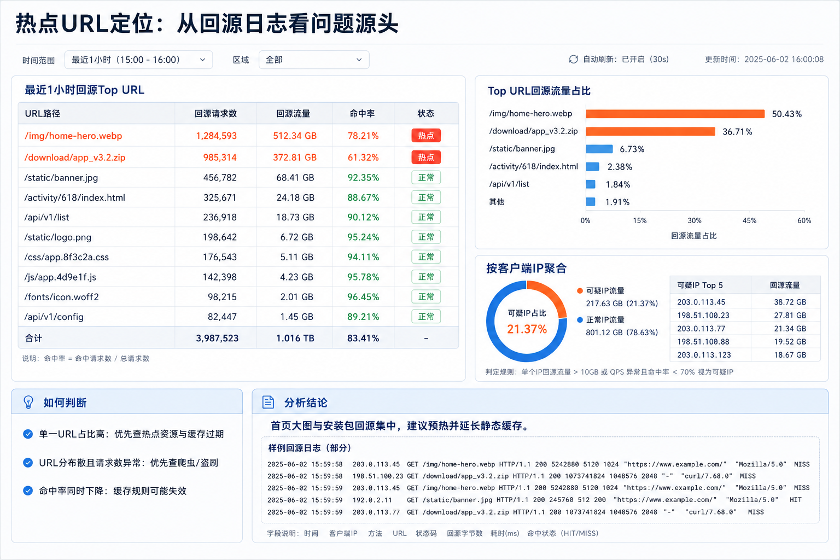Click the orange 可疑IP流量 legend dot
Image resolution: width=840 pixels, height=560 pixels.
pos(580,290)
